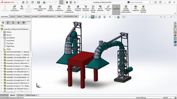Screen dimensions: 177x99
Task: Save the assembly with the Save icon
Action: [38, 2]
